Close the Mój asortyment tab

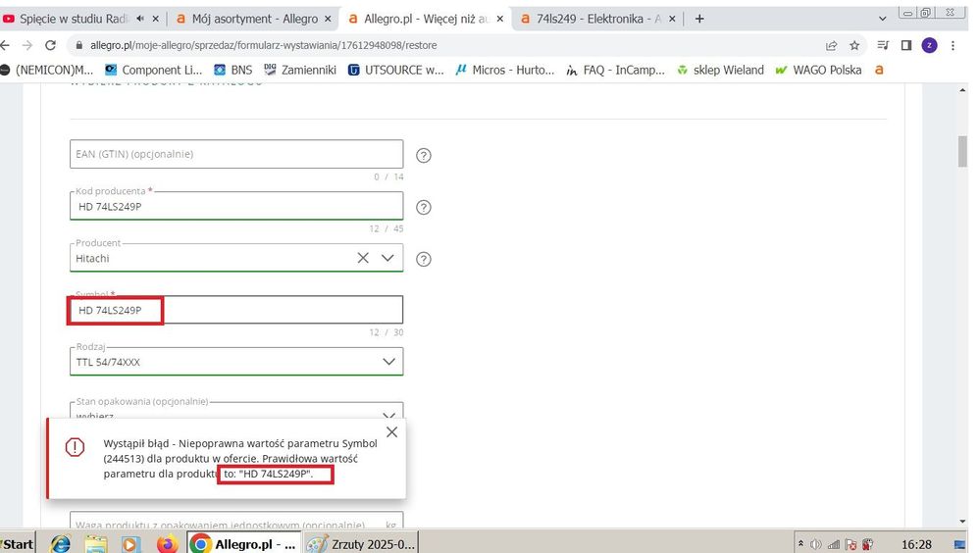[x=328, y=19]
